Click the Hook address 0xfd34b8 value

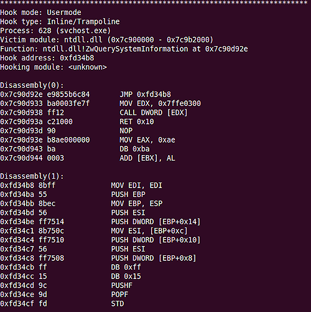[x=77, y=58]
